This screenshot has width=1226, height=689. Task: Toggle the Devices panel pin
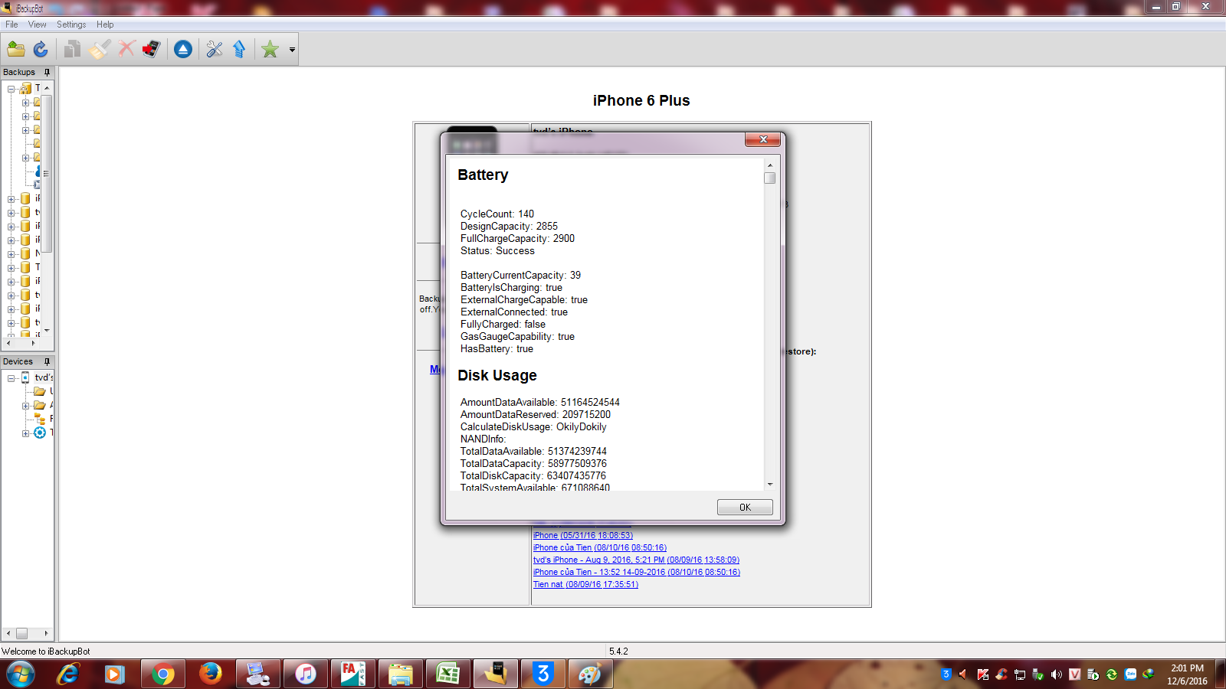(x=47, y=361)
